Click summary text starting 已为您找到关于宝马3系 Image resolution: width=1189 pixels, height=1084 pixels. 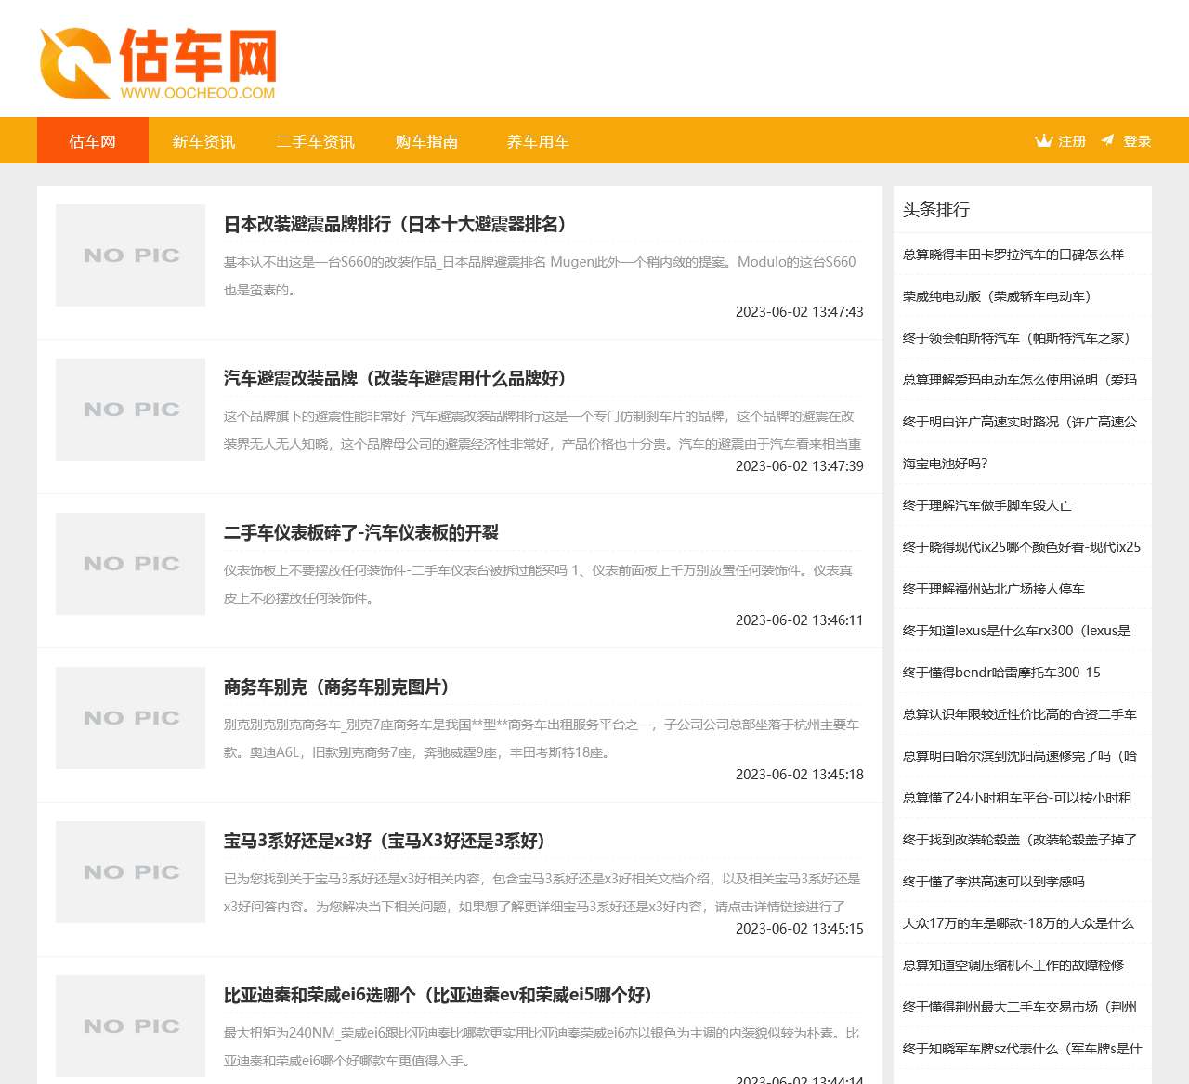click(542, 893)
